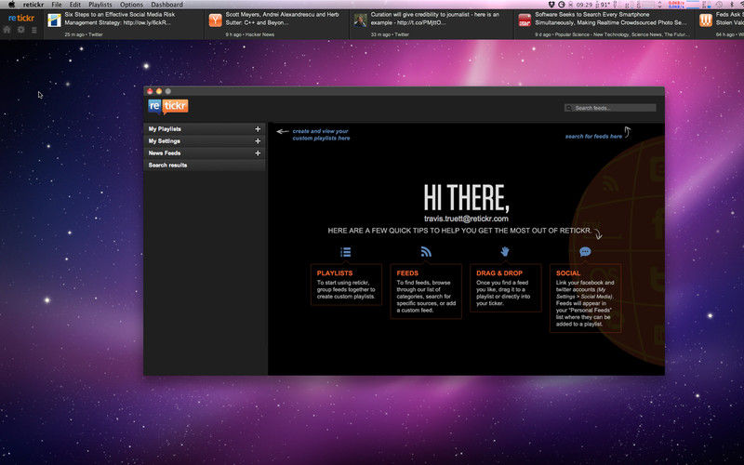Open the File menu
This screenshot has height=465, width=744.
click(x=57, y=5)
